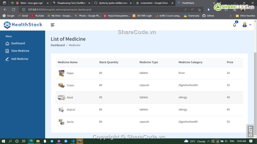Click the Seclo medicine thumbnail
This screenshot has height=144, width=257.
pos(61,122)
